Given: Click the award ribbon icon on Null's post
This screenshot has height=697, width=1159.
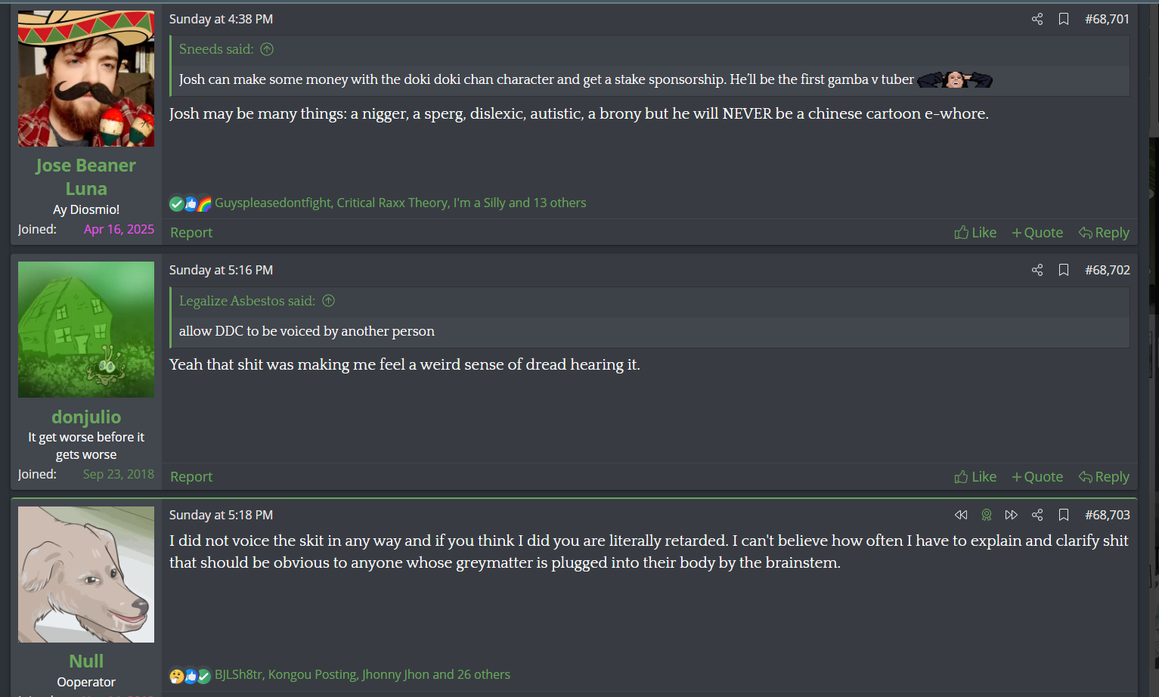Looking at the screenshot, I should pos(986,515).
